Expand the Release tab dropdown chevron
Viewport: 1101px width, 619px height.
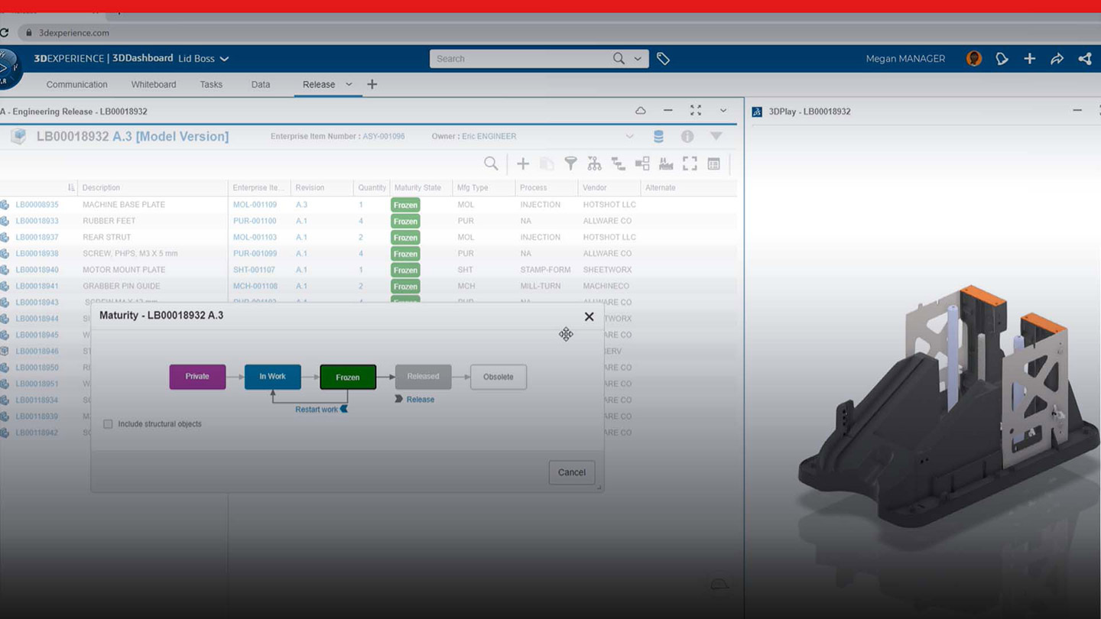(349, 85)
